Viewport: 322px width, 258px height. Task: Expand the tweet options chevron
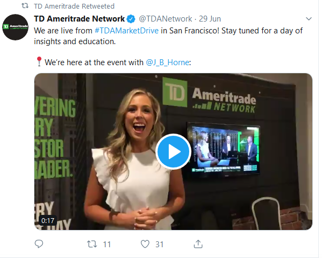pyautogui.click(x=309, y=19)
